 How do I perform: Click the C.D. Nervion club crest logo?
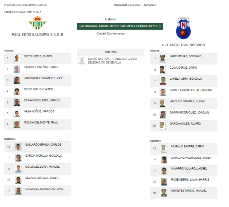point(183,28)
